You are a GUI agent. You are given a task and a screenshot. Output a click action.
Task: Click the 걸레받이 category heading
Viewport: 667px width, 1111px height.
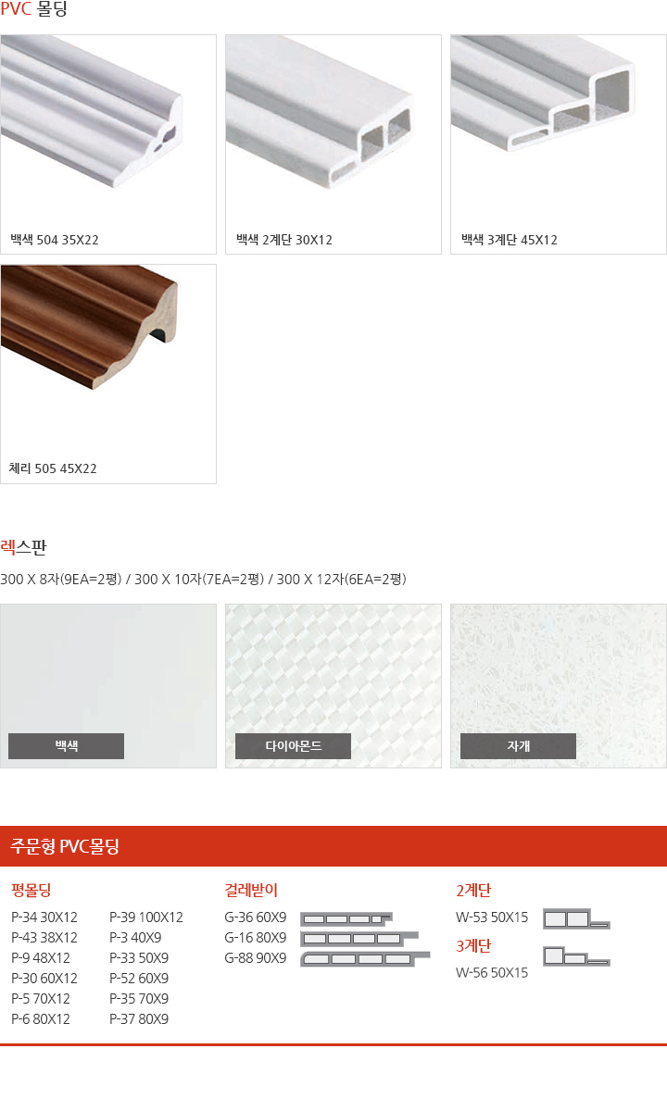click(251, 891)
